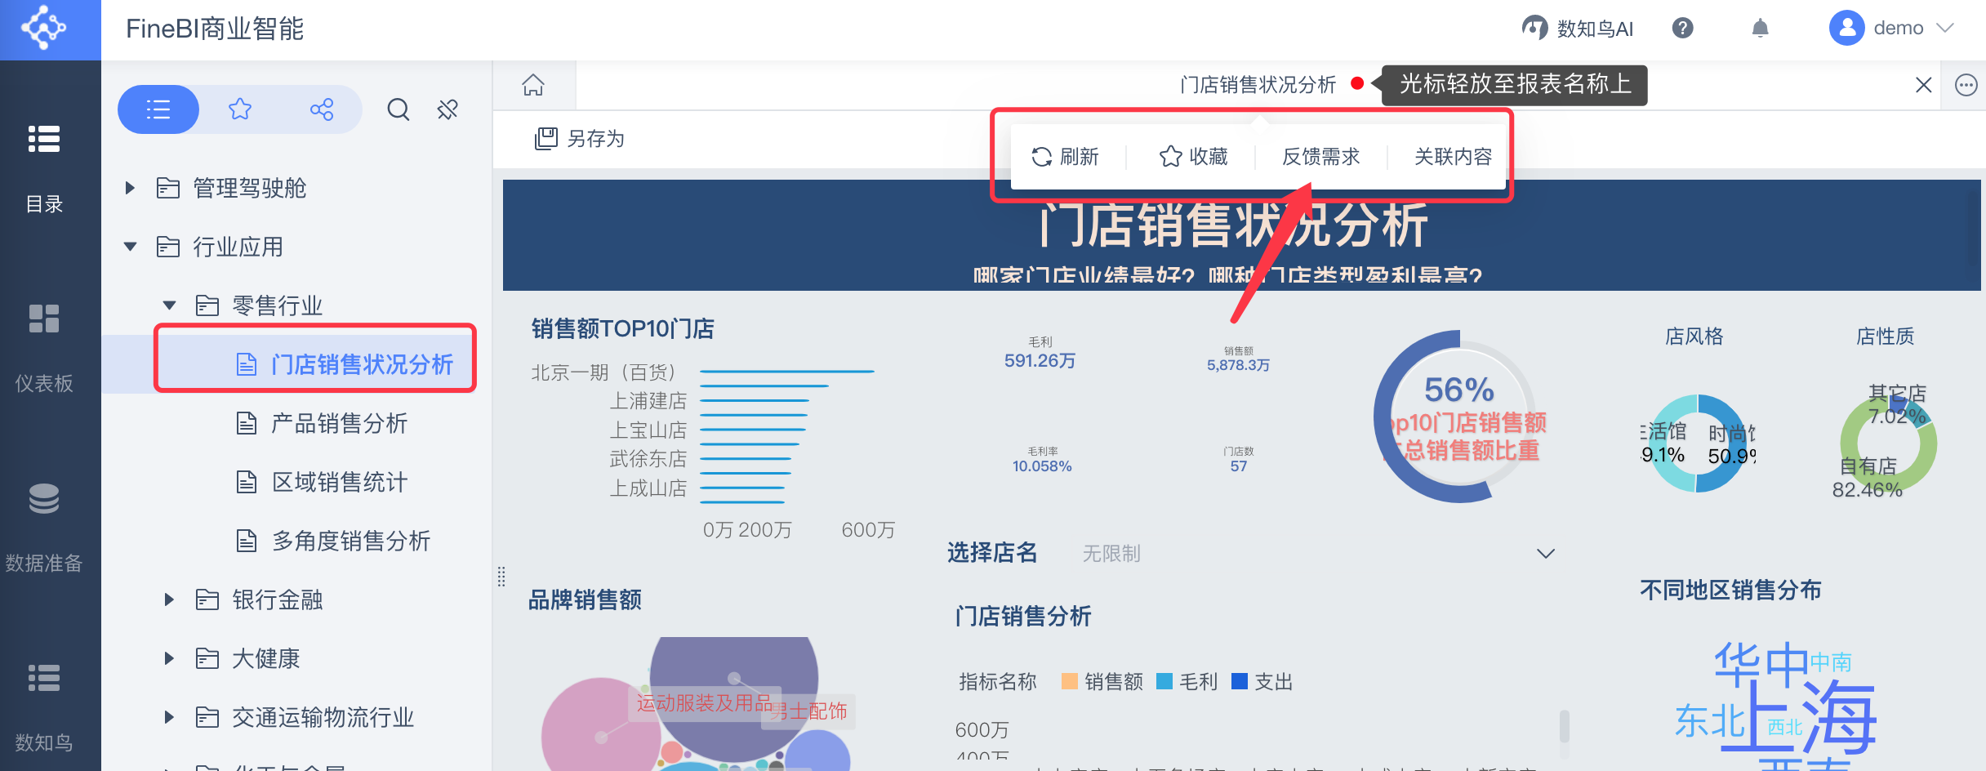
Task: Expand the 银行金融 folder arrow
Action: pos(169,599)
